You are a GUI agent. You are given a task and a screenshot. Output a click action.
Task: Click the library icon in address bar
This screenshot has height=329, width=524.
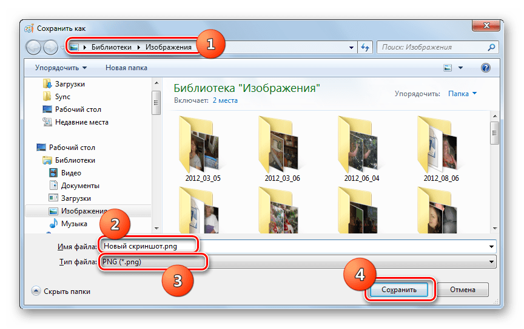tap(74, 47)
